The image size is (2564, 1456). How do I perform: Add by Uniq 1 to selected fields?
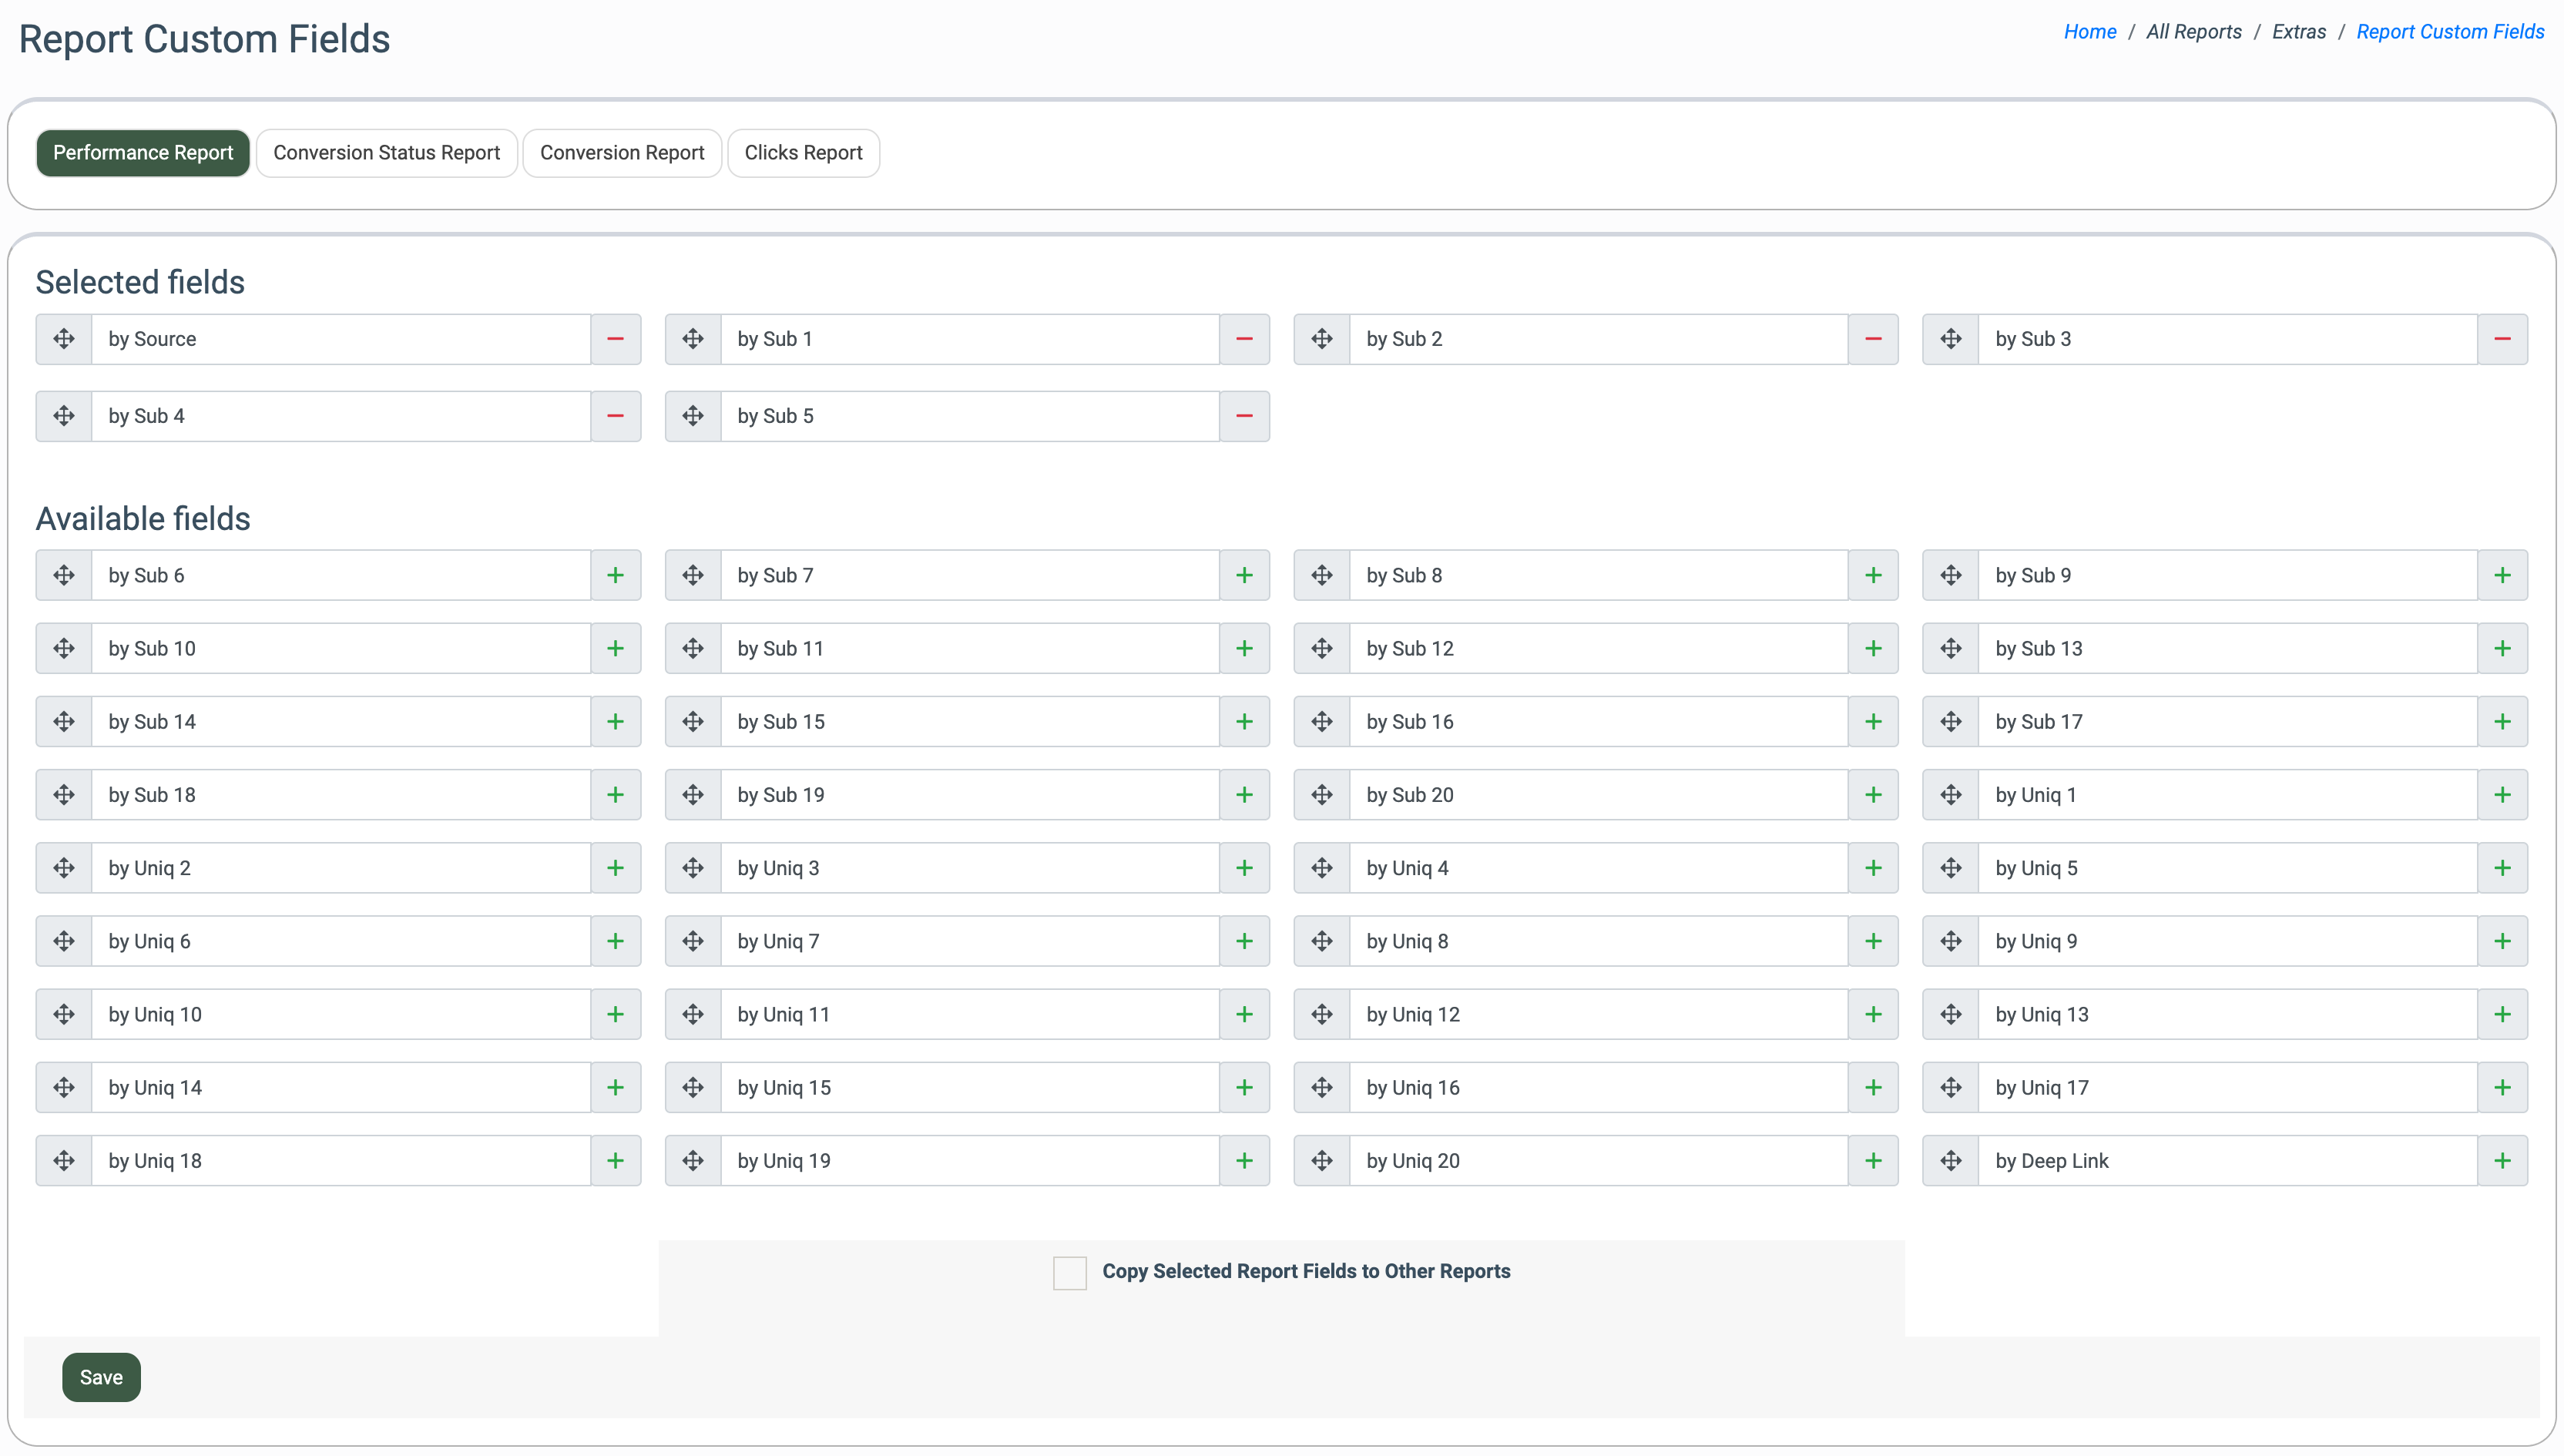pyautogui.click(x=2502, y=795)
